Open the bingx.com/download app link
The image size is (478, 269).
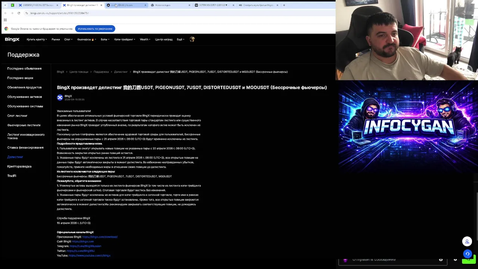point(100,237)
